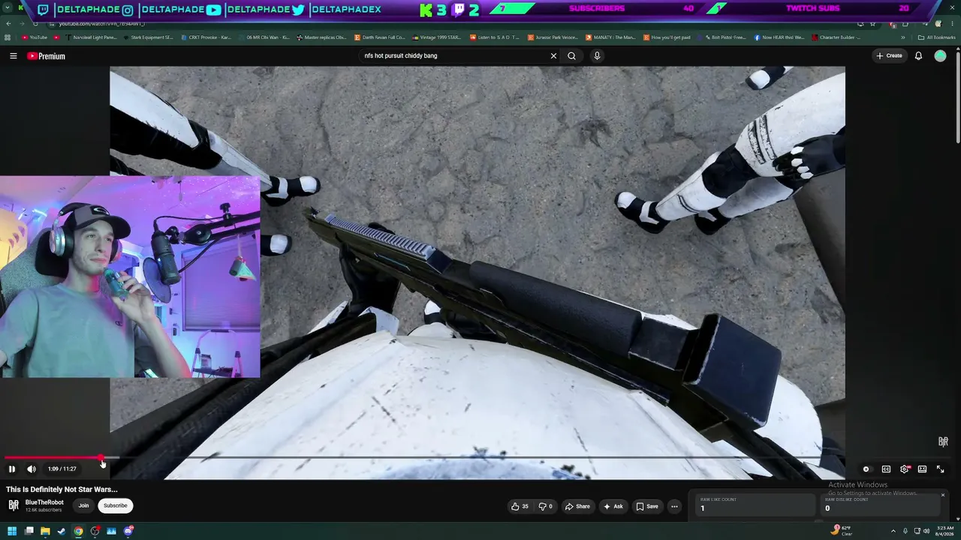Mute the video volume
The image size is (961, 540).
[32, 469]
